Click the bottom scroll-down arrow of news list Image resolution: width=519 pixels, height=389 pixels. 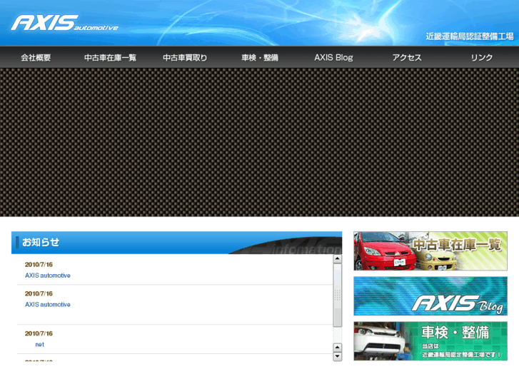[337, 356]
